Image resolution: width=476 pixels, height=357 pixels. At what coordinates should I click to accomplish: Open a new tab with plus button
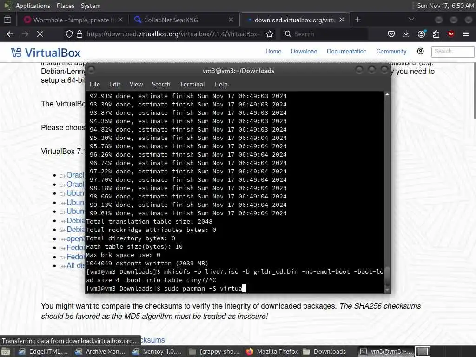tap(357, 20)
